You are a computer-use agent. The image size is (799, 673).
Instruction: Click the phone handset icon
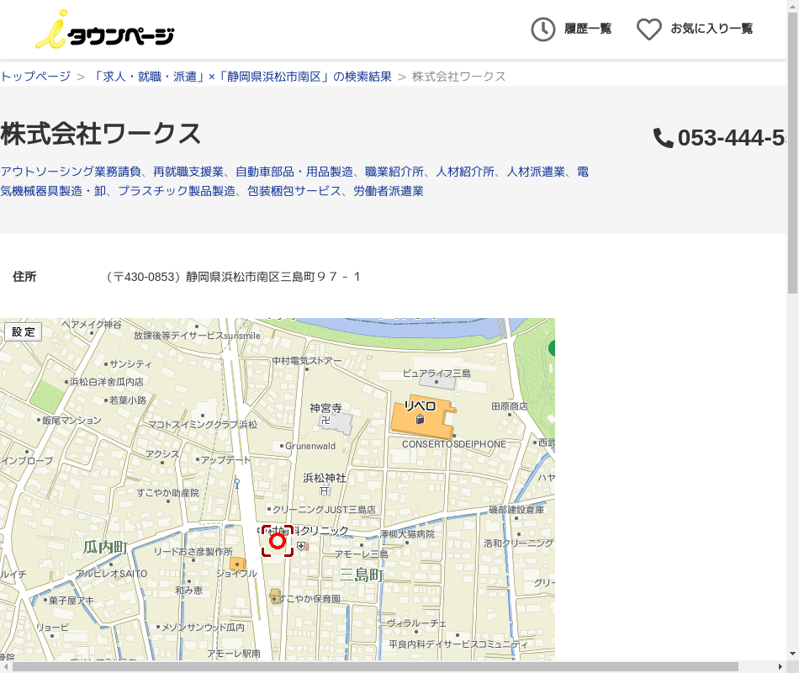pos(664,138)
